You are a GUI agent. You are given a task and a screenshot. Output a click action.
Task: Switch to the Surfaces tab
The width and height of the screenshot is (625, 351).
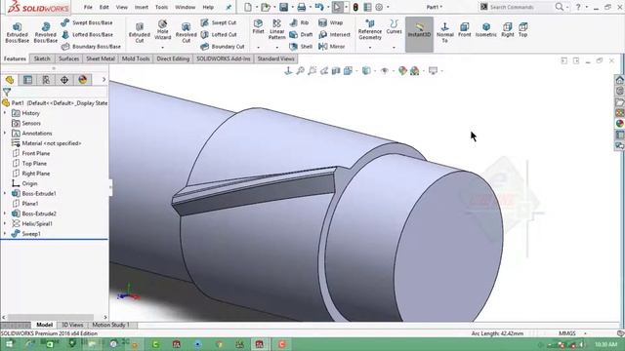69,58
